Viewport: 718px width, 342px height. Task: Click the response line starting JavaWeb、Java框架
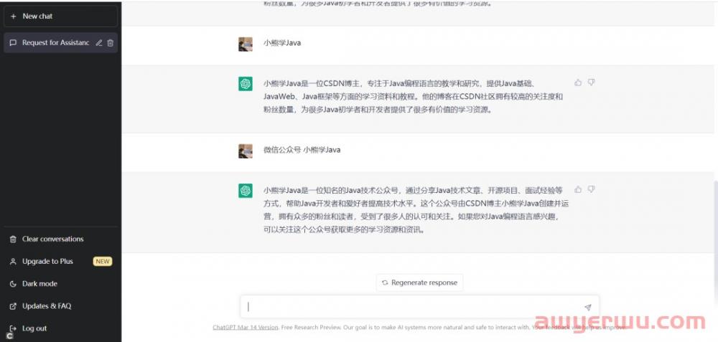click(413, 97)
